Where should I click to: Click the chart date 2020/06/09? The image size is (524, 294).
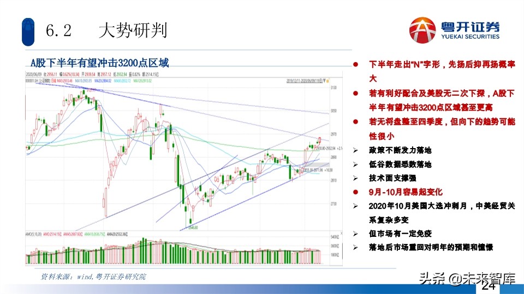(x=34, y=75)
